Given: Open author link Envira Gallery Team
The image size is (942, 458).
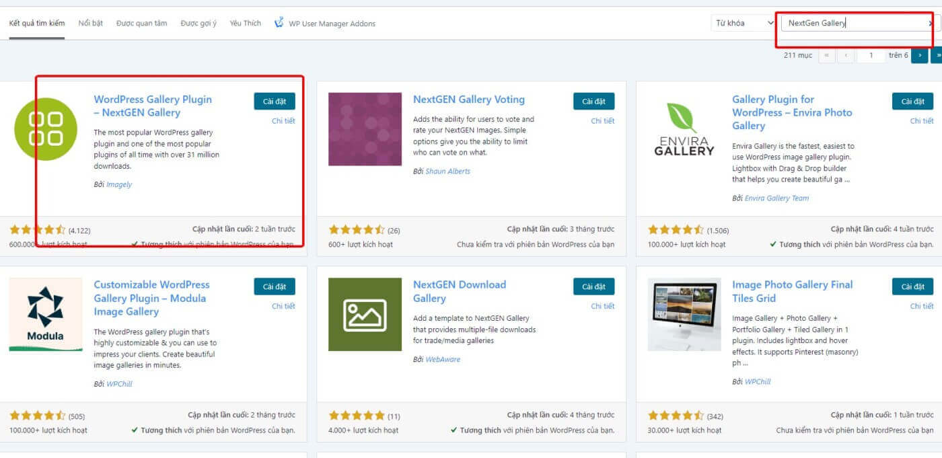Looking at the screenshot, I should pos(776,198).
